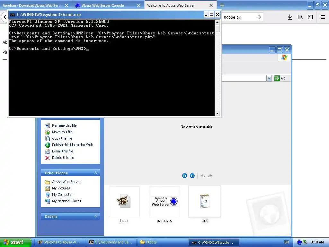Click the EN language indicator in taskbar
The image size is (329, 247).
[286, 242]
